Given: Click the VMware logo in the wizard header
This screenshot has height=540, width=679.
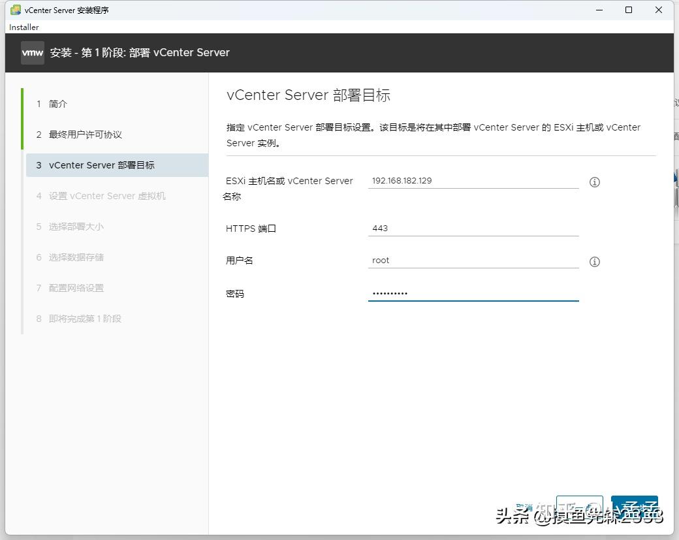Looking at the screenshot, I should pyautogui.click(x=32, y=53).
